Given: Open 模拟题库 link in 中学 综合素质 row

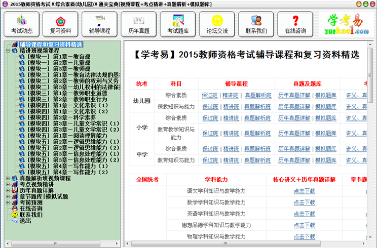Looking at the screenshot, I should pyautogui.click(x=326, y=149).
